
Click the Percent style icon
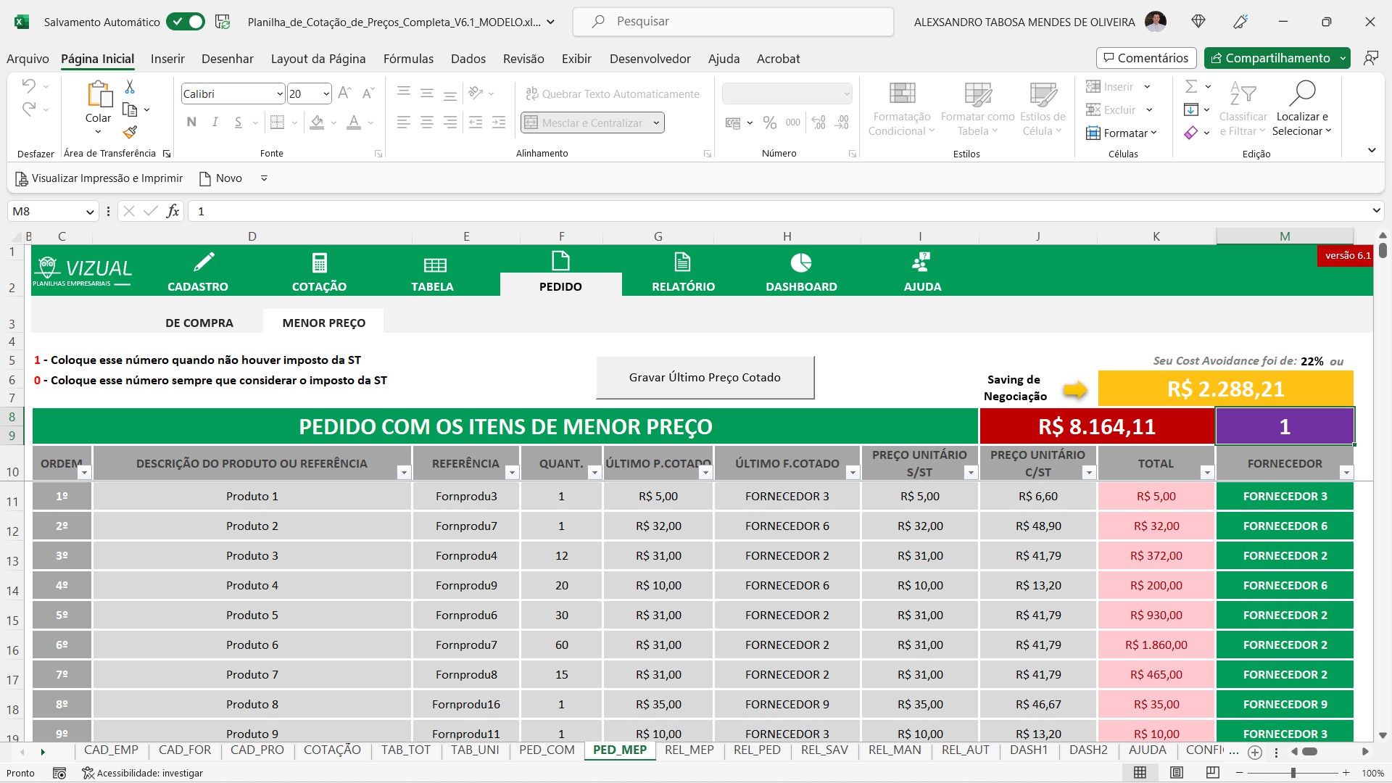[x=770, y=123]
